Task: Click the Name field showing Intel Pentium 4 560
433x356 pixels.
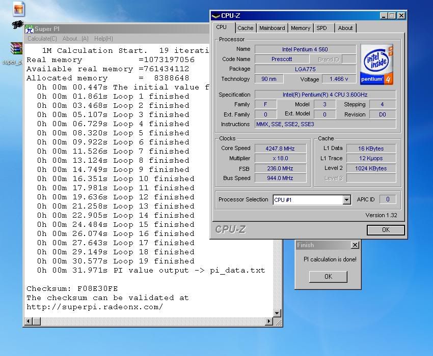Action: (305, 49)
